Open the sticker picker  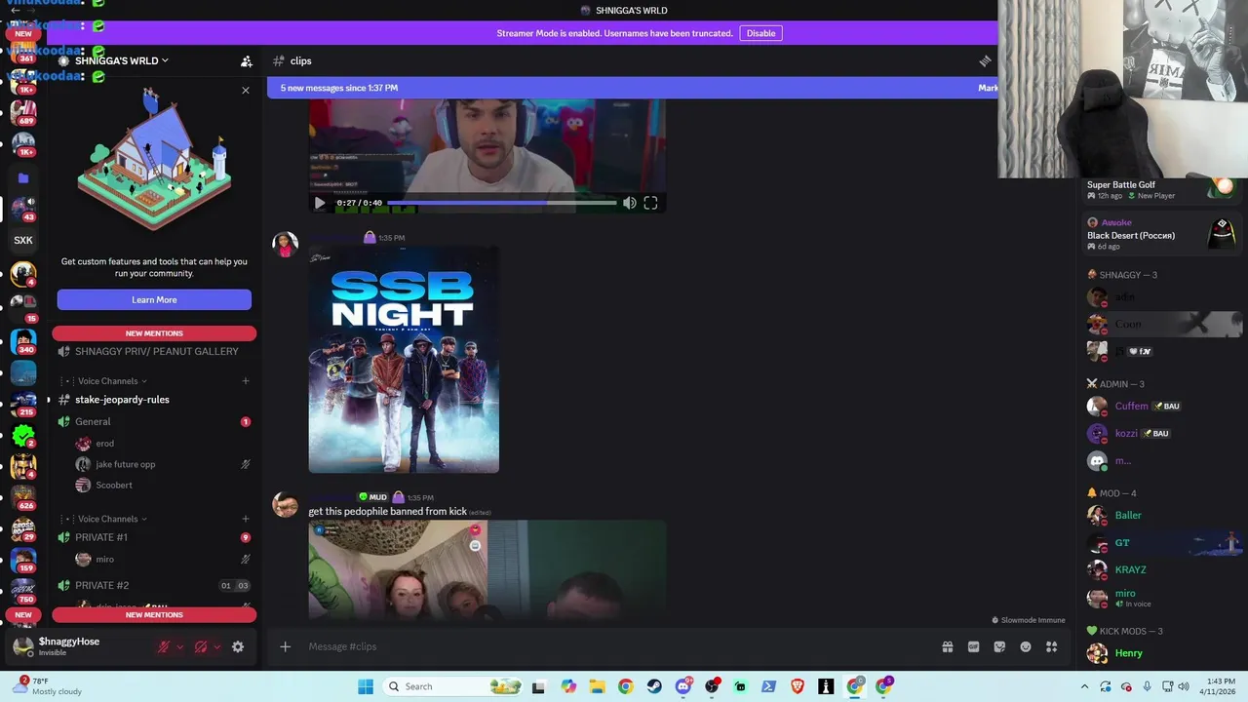999,646
